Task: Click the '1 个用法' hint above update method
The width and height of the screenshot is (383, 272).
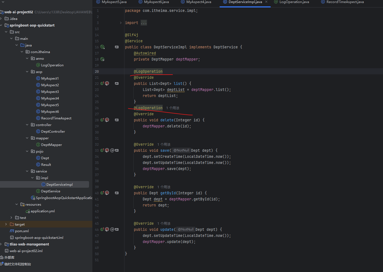Action: pos(164,224)
